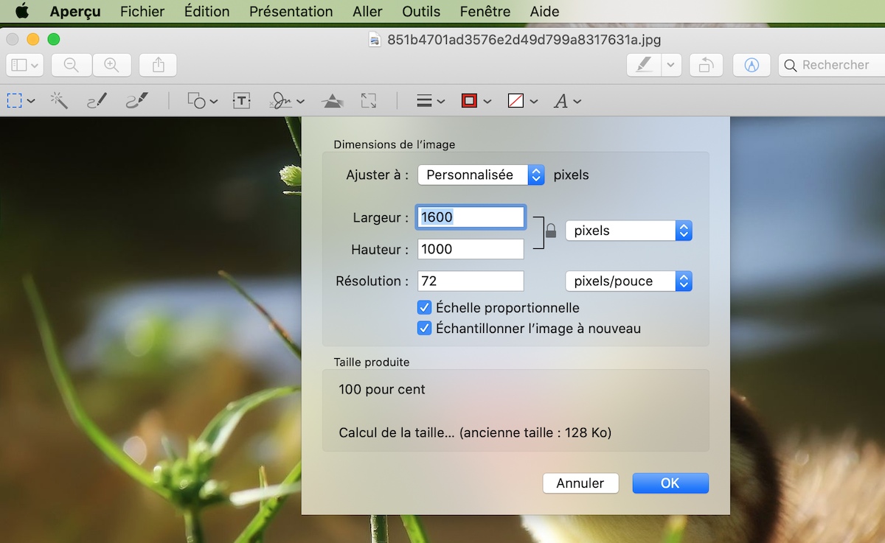Toggle Échantillonner l'image à nouveau checkbox
Viewport: 885px width, 543px height.
425,329
